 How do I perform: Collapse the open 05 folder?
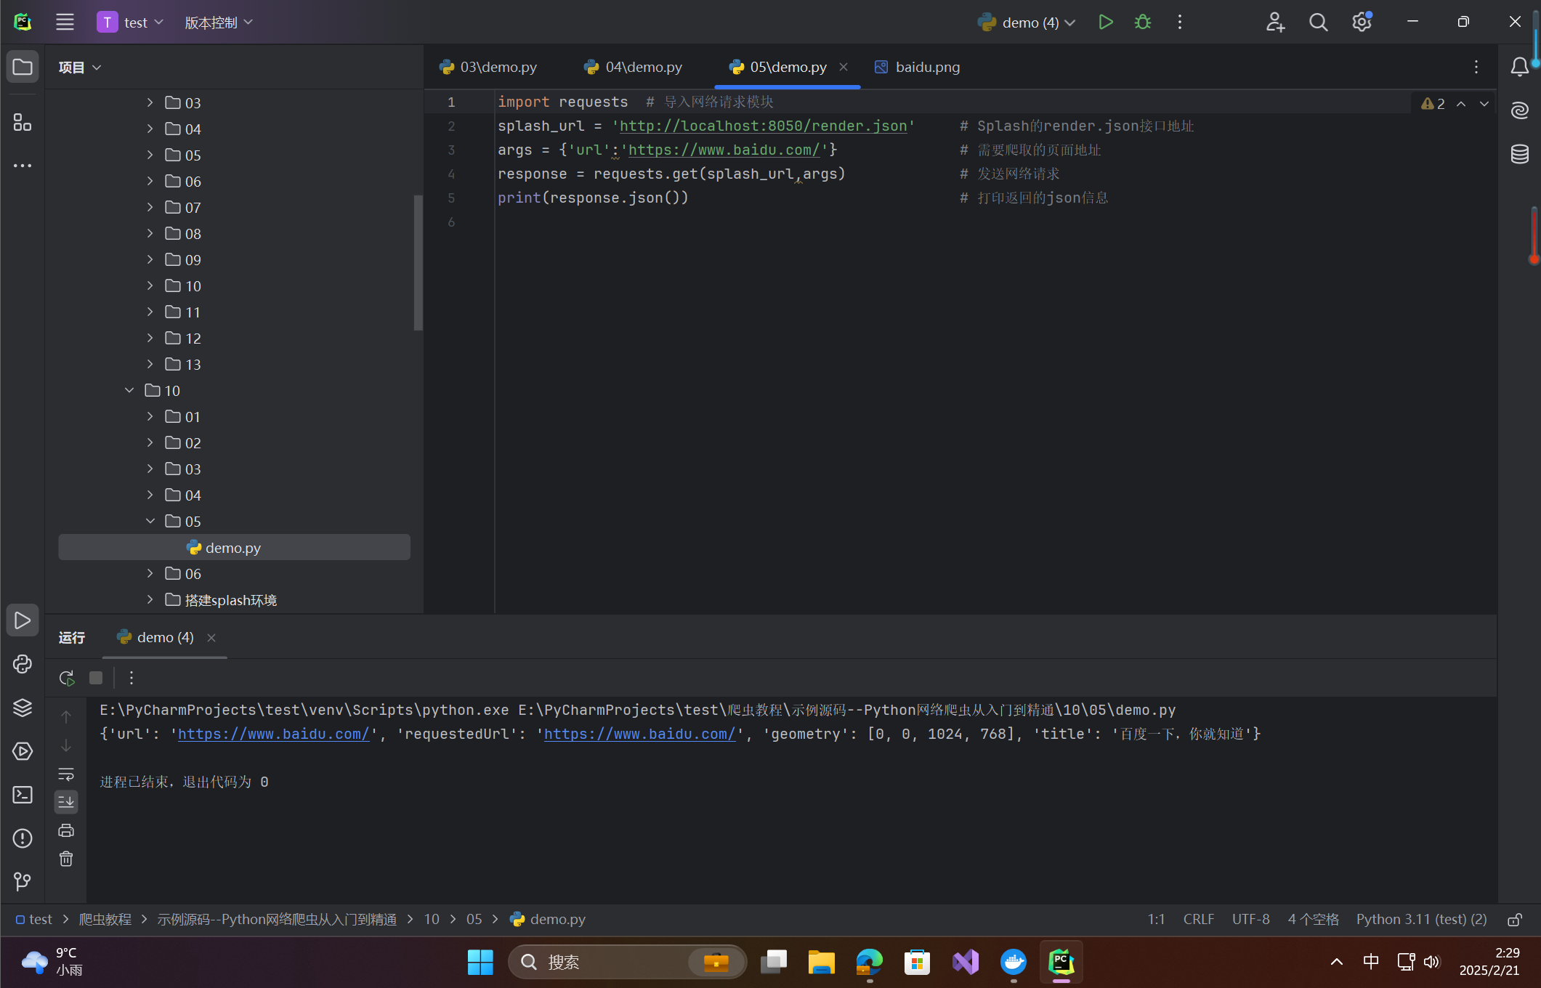[x=150, y=522]
